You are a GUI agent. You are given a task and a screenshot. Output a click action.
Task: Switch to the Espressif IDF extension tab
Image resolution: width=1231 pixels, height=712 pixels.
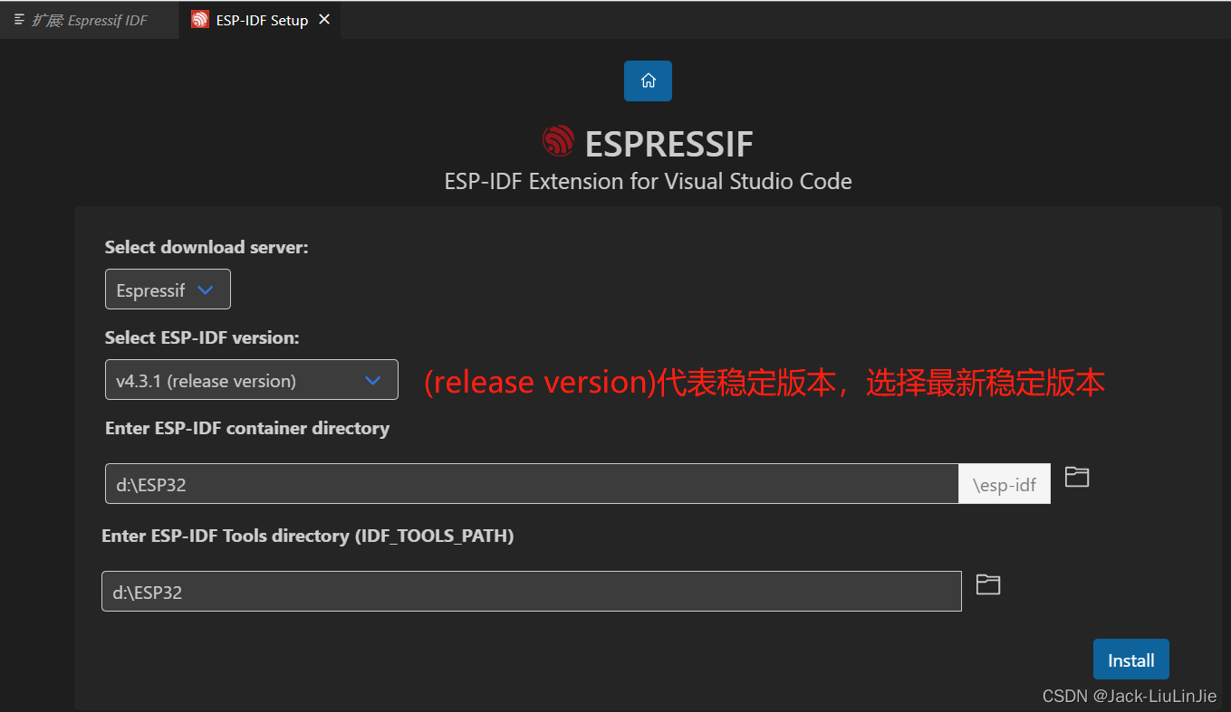[89, 20]
